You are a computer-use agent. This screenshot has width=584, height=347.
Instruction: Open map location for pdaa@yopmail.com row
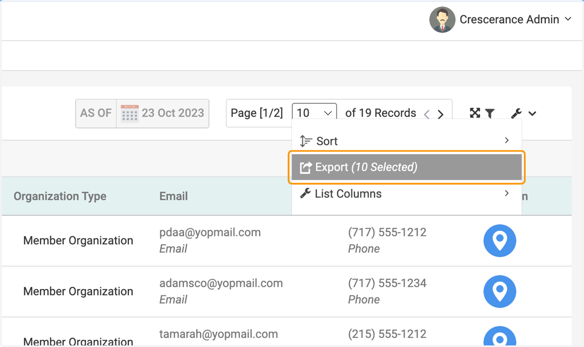[500, 241]
